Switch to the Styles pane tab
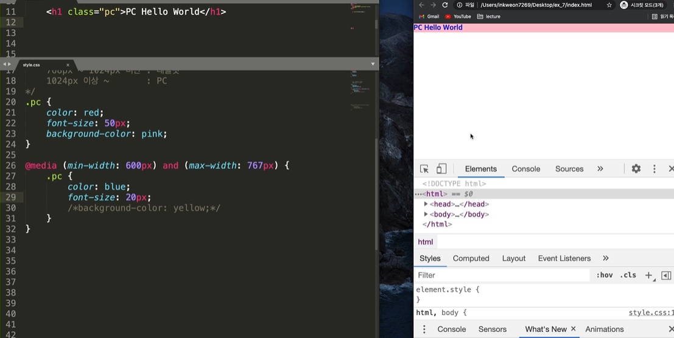 [430, 258]
